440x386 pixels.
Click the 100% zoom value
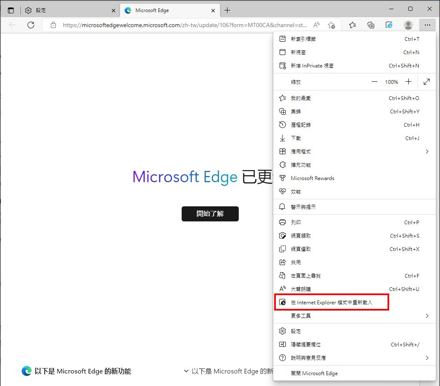point(391,82)
